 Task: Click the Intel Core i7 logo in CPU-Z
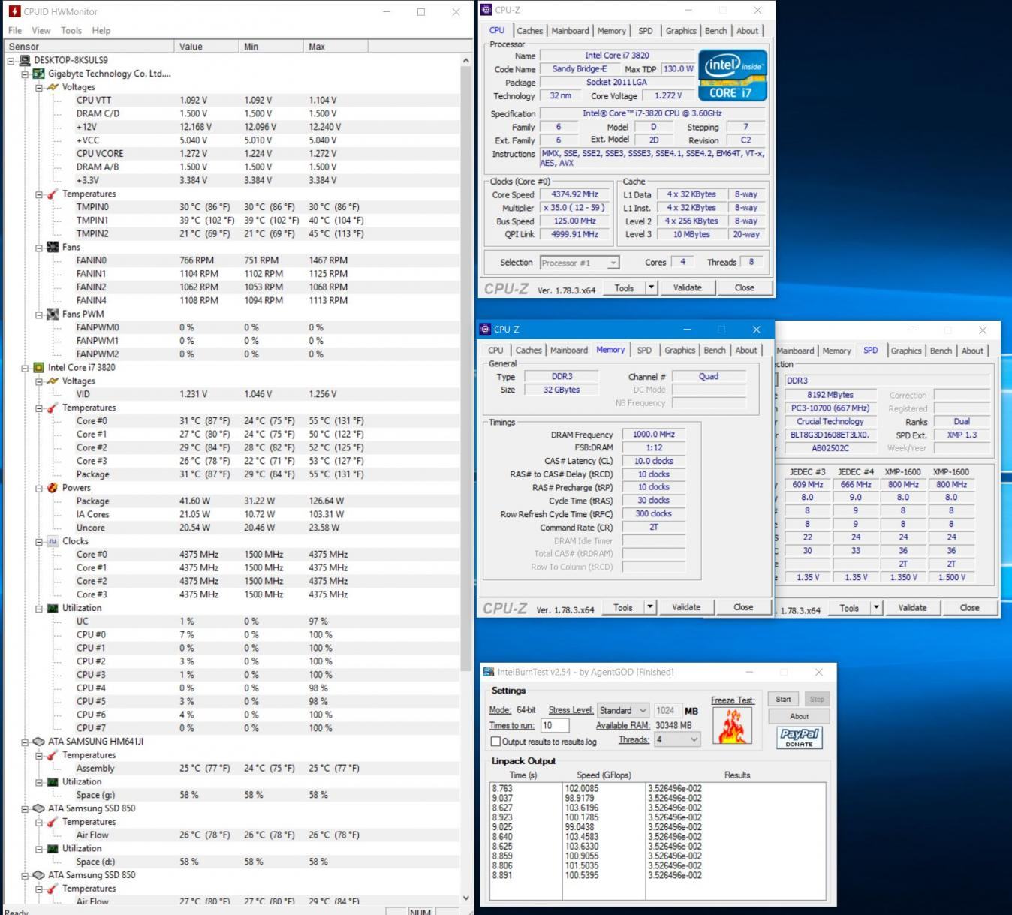click(x=733, y=75)
